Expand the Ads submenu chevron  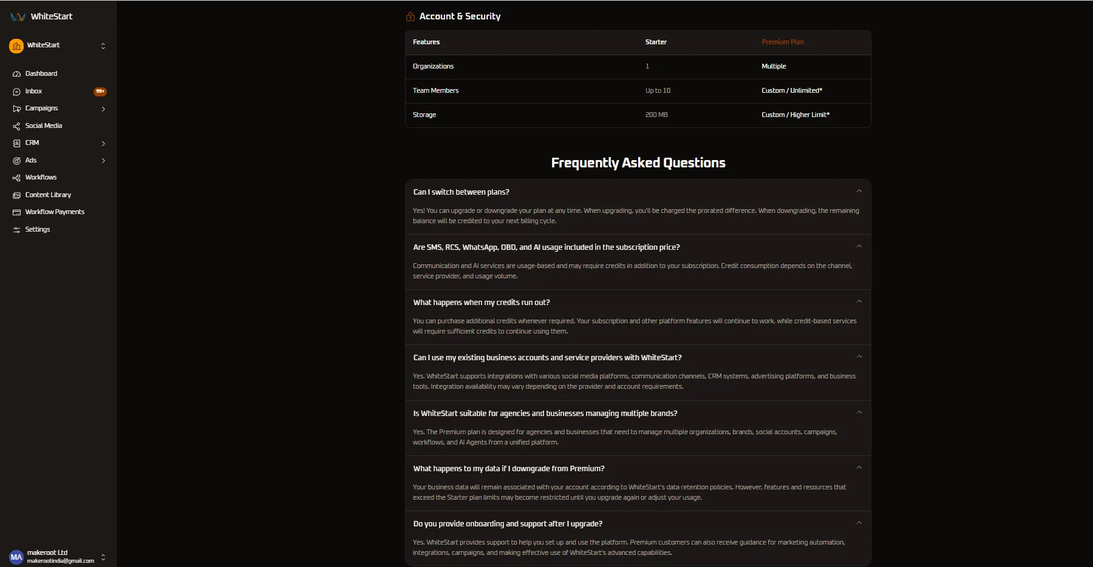click(x=103, y=161)
